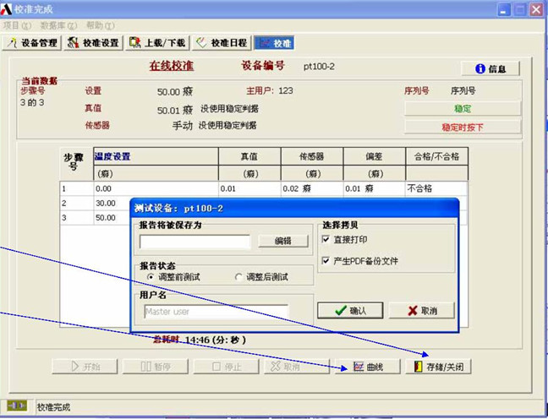Image resolution: width=548 pixels, height=419 pixels.
Task: Select the 0.00 temperature cell in row 1
Action: [x=156, y=189]
